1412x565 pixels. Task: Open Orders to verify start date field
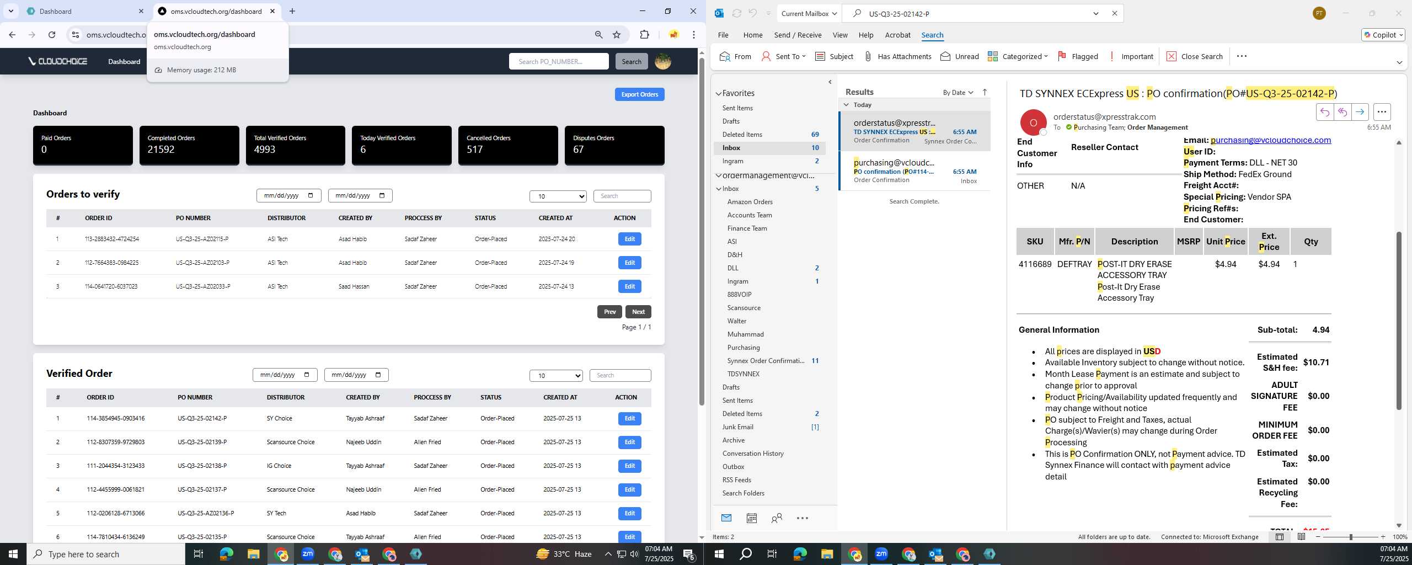(x=288, y=196)
